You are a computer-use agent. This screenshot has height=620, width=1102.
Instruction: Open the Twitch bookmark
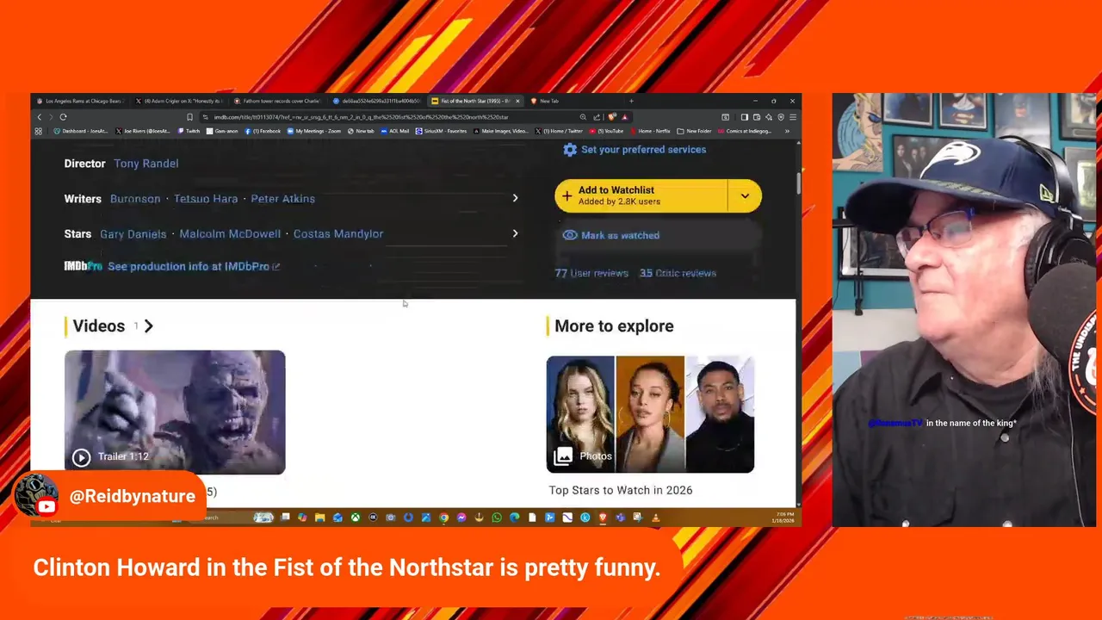(188, 131)
